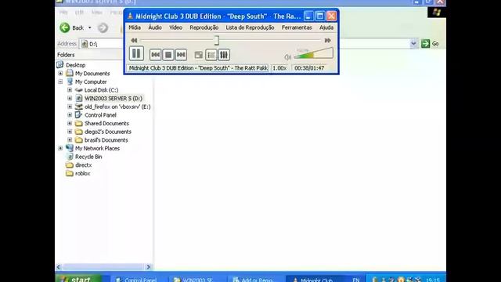The image size is (501, 282).
Task: Toggle fullscreen video button in VLC
Action: [198, 55]
